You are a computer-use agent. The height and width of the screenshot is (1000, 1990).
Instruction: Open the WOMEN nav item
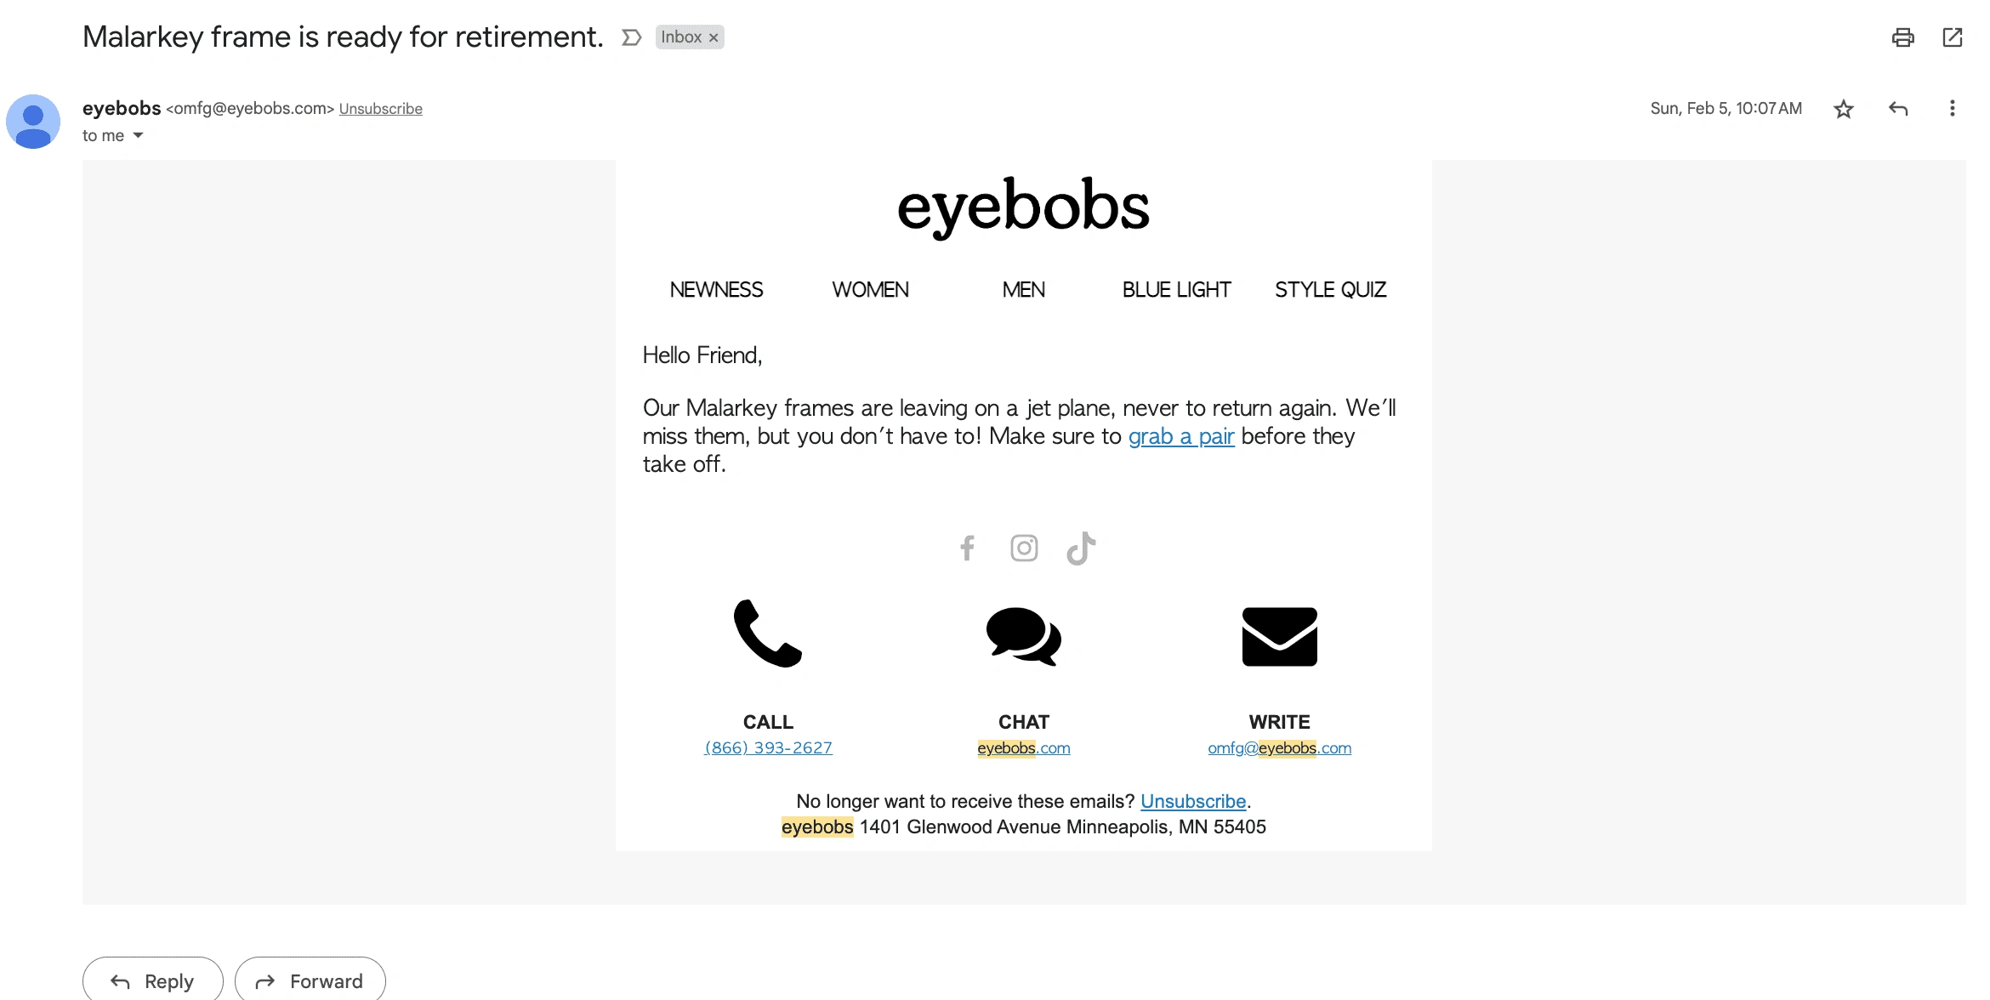870,290
